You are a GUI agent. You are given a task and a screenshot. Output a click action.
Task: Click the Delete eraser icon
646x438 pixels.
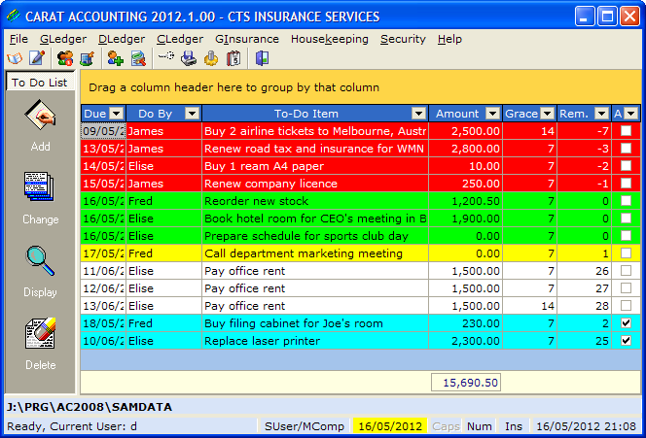[x=40, y=333]
